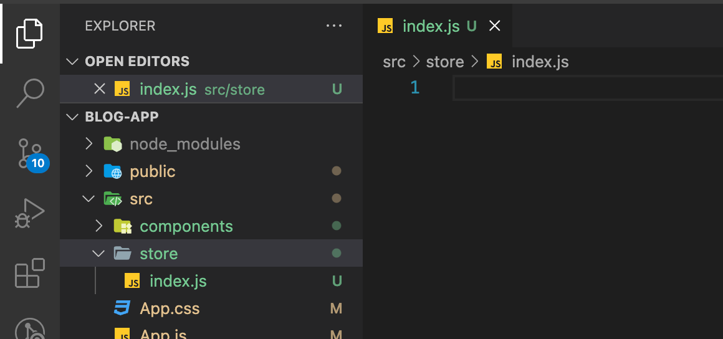
Task: Click the JS icon in the breadcrumb
Action: (x=494, y=62)
